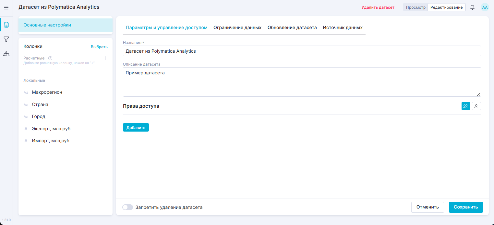Switch to group access rights icon
This screenshot has height=225, width=494.
point(466,106)
